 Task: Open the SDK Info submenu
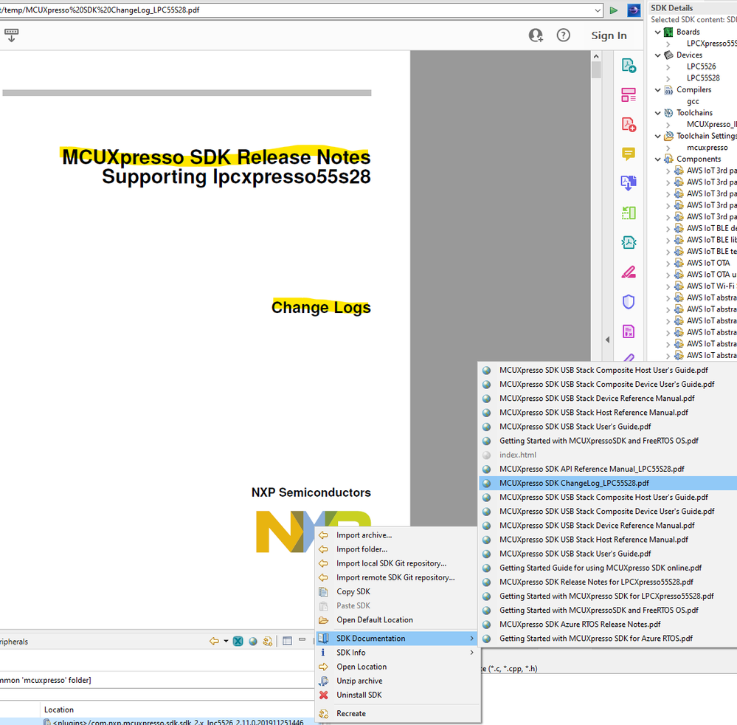(x=398, y=652)
